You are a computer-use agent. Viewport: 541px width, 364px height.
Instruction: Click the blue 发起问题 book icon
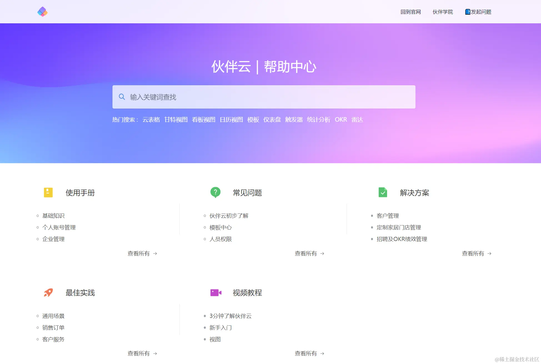tap(468, 12)
